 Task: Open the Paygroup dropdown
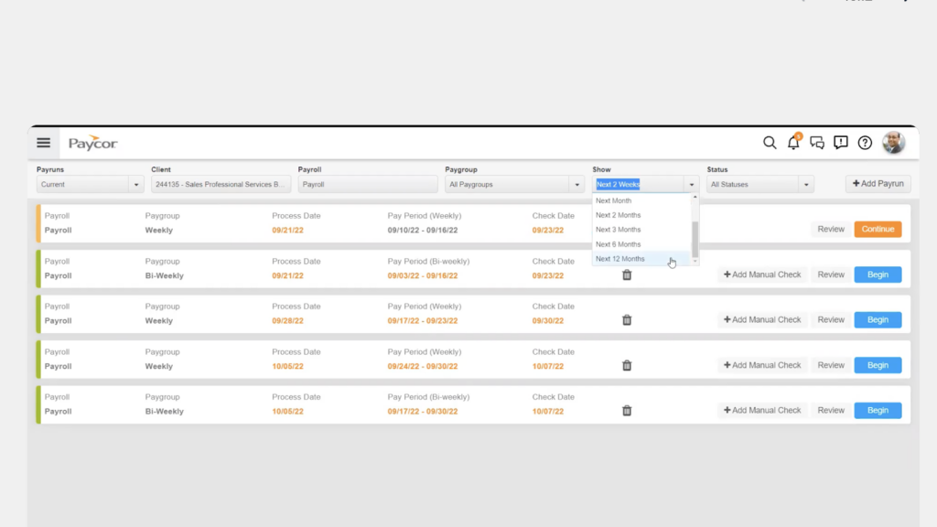pyautogui.click(x=514, y=185)
